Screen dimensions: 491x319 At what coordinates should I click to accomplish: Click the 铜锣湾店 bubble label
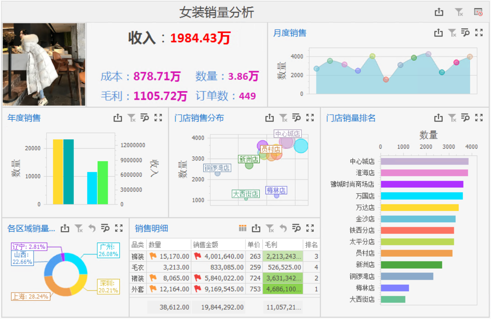point(217,168)
